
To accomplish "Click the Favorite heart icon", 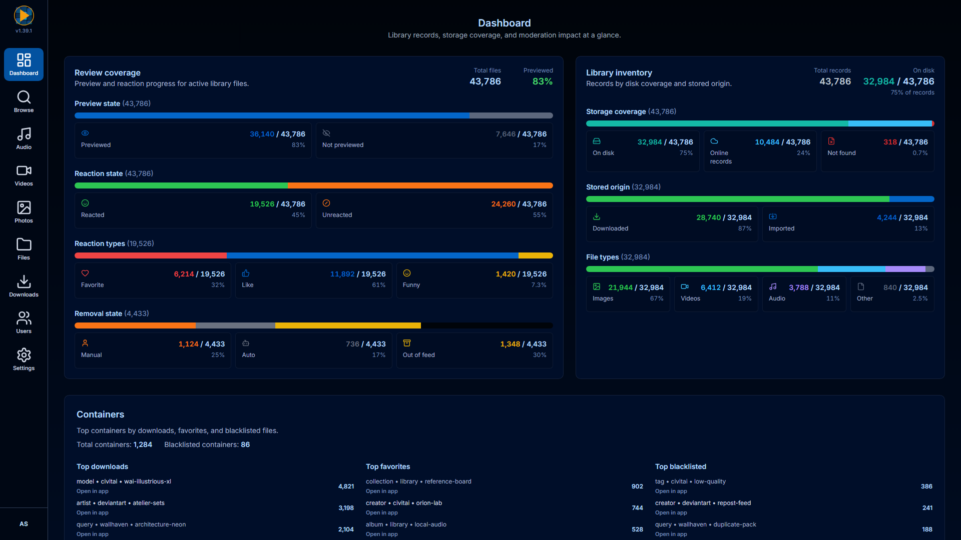I will [85, 273].
